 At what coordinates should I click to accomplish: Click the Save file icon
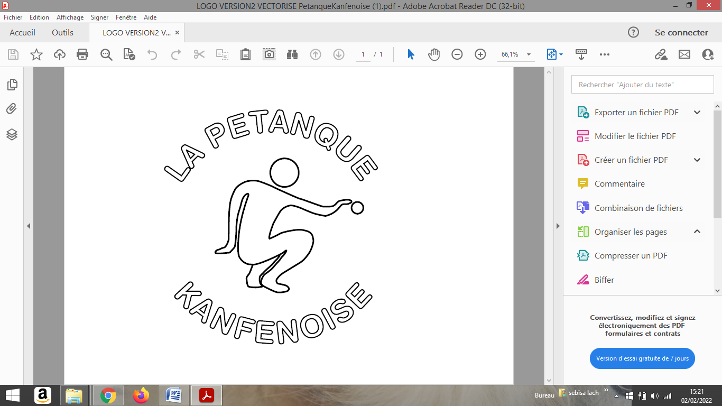pos(13,54)
